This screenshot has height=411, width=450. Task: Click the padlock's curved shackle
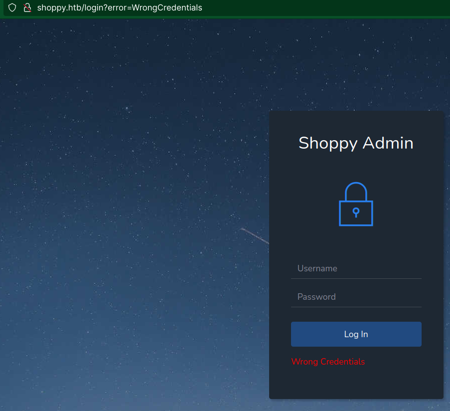click(x=356, y=191)
